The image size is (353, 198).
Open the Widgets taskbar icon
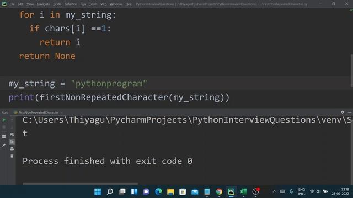tap(134, 191)
